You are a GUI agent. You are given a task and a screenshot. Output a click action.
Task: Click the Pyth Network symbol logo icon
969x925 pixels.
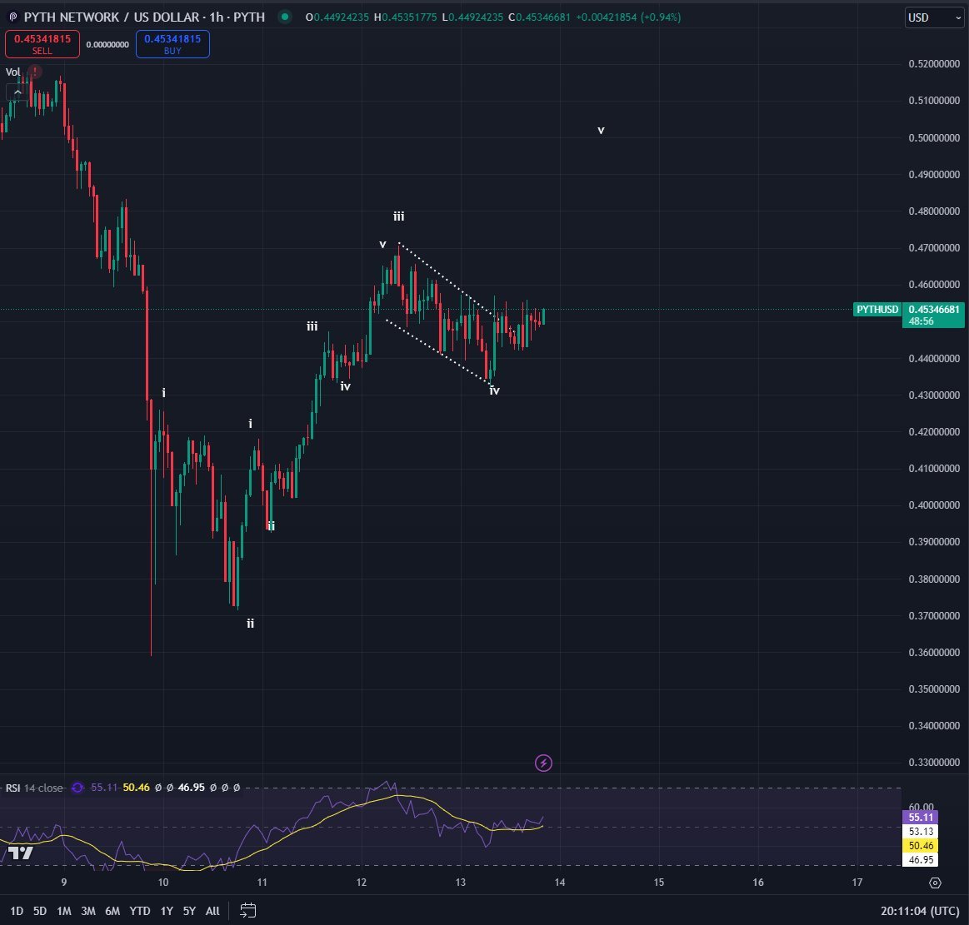click(12, 17)
